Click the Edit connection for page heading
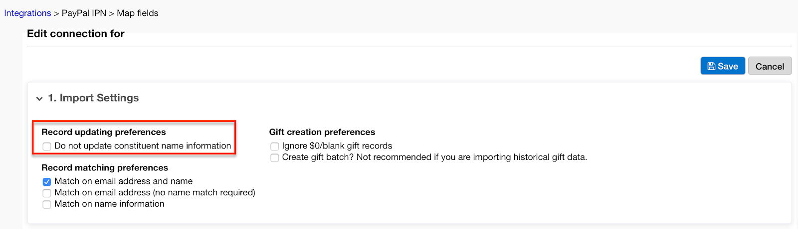The height and width of the screenshot is (229, 798). [x=76, y=33]
